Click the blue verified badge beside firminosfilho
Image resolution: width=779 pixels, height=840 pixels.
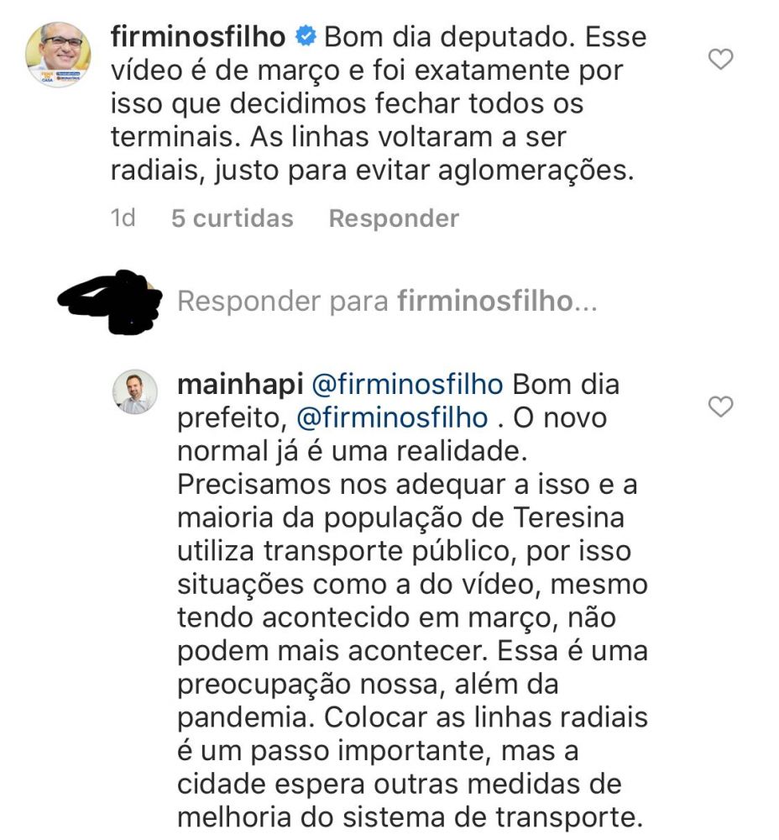pos(306,36)
